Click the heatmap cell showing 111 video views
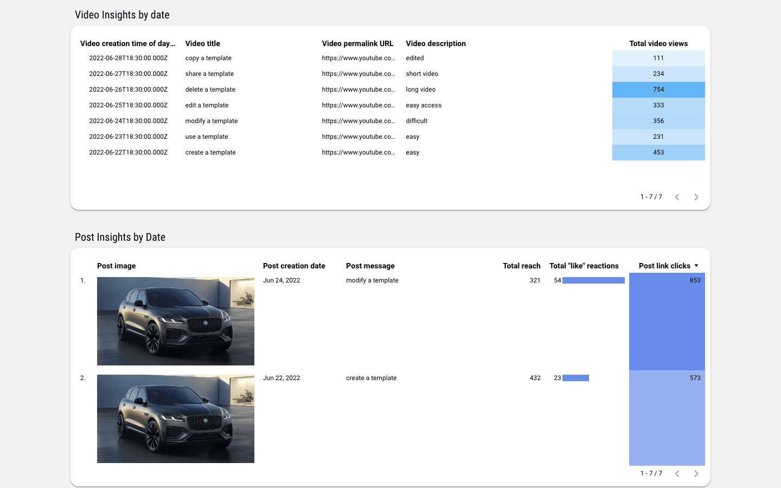Viewport: 781px width, 488px height. pos(658,57)
